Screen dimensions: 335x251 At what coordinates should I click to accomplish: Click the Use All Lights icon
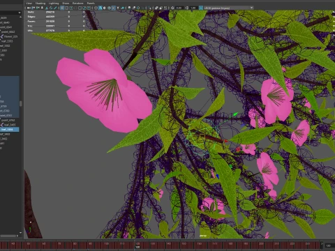[x=118, y=8]
